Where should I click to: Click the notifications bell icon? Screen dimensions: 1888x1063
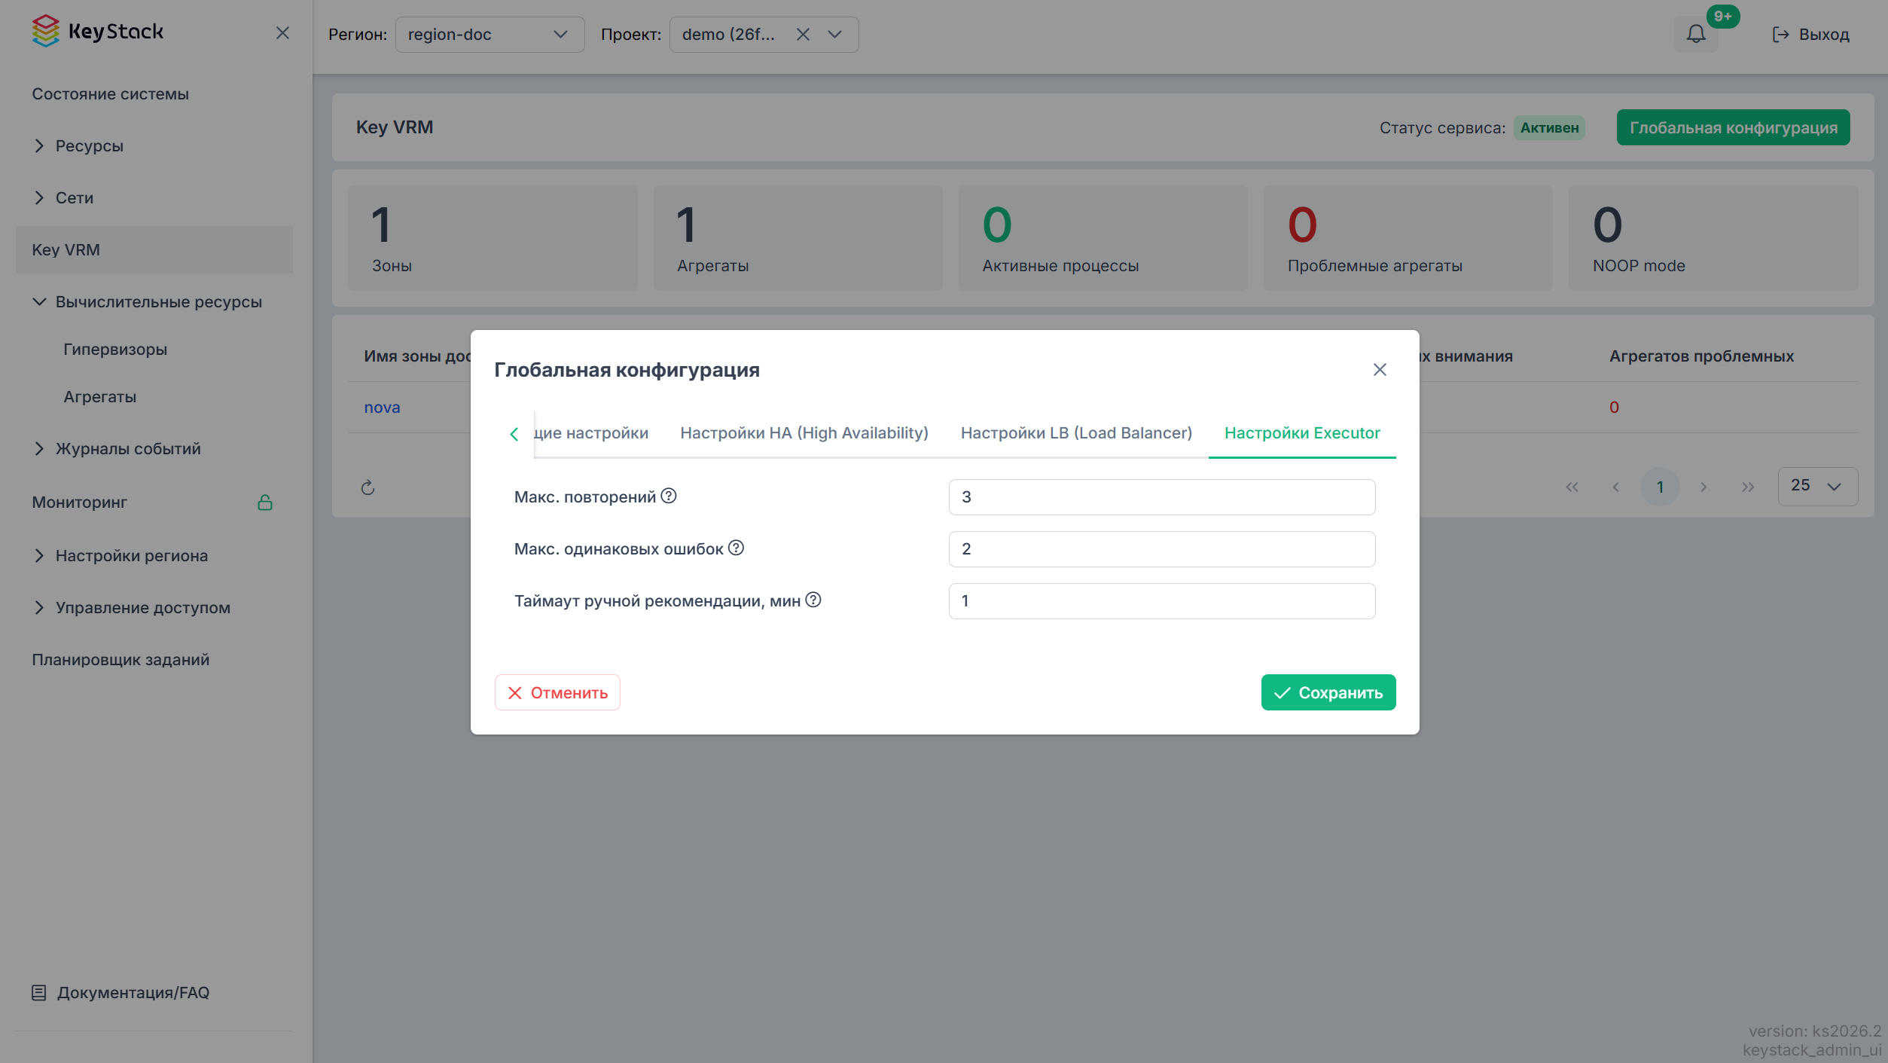1695,34
